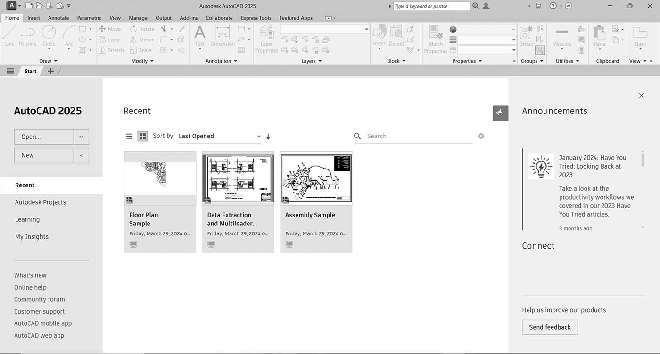The image size is (660, 354).
Task: Click the Help question mark icon
Action: (553, 6)
